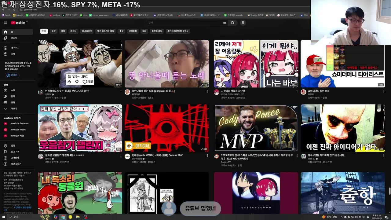Open the Eagles TV channel link
Image resolution: width=391 pixels, height=220 pixels.
[226, 162]
